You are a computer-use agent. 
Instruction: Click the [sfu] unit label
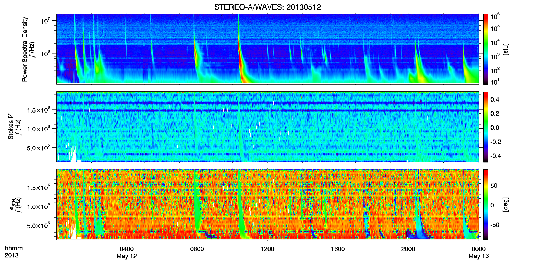tap(506, 49)
